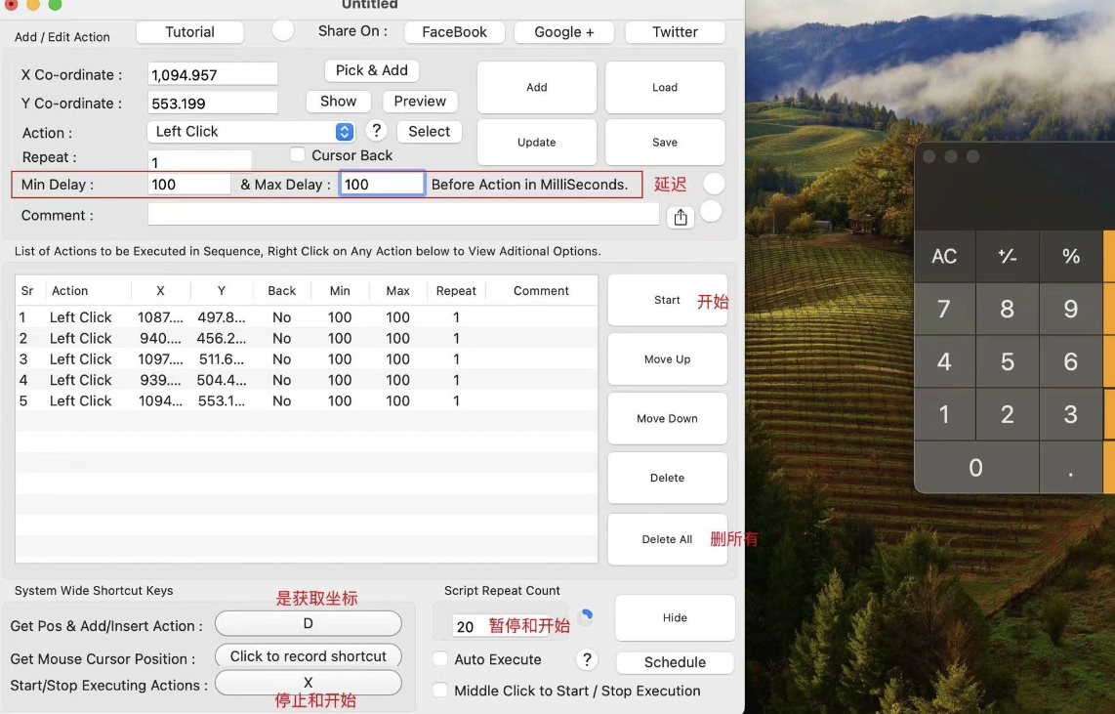
Task: Click the help icon next to Auto Execute
Action: pos(587,659)
